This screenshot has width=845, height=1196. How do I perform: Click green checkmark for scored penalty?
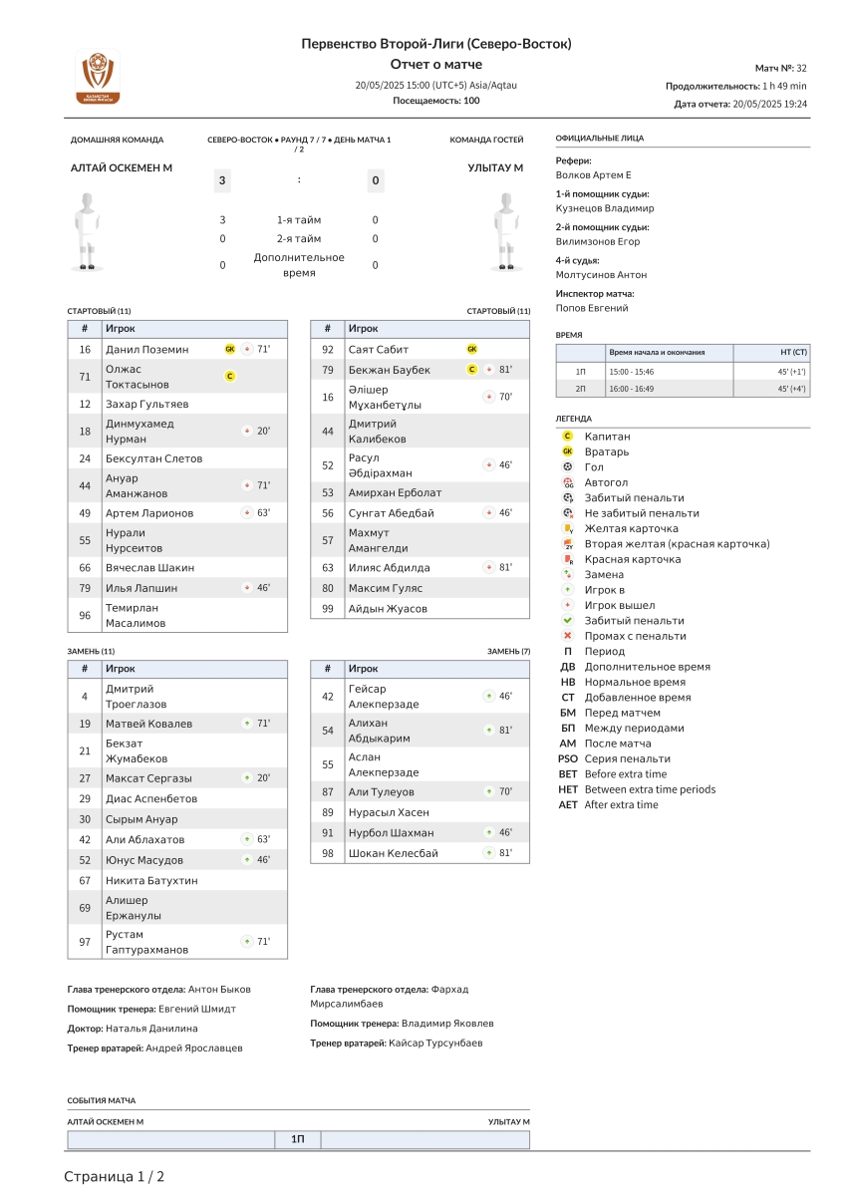568,620
